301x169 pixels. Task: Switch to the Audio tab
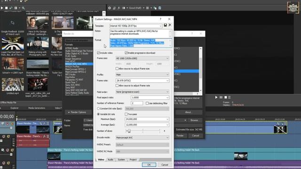click(x=111, y=160)
